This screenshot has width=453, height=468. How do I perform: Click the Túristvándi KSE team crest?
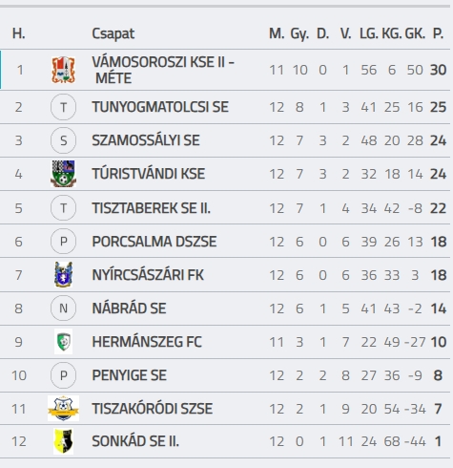tap(63, 174)
